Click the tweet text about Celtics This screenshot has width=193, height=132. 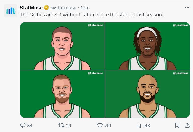91,15
